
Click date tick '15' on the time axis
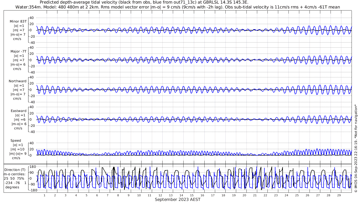click(192, 195)
